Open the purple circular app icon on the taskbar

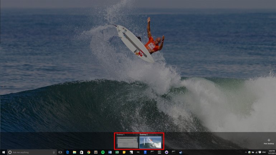point(167,152)
